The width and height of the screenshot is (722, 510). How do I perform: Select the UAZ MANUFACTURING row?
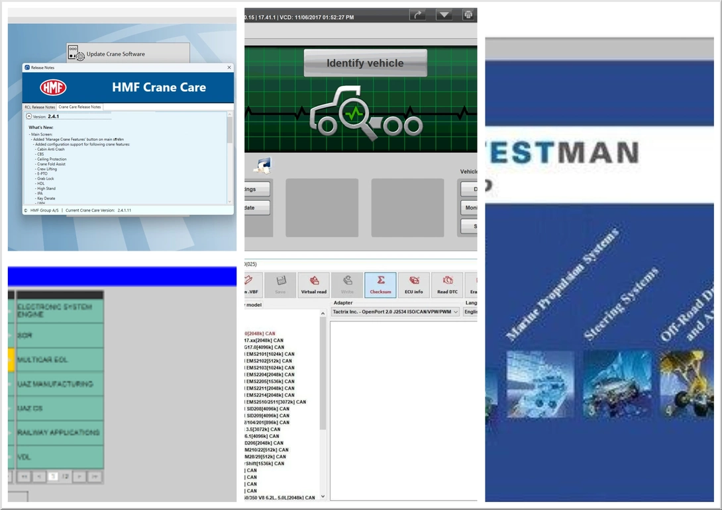pyautogui.click(x=60, y=384)
